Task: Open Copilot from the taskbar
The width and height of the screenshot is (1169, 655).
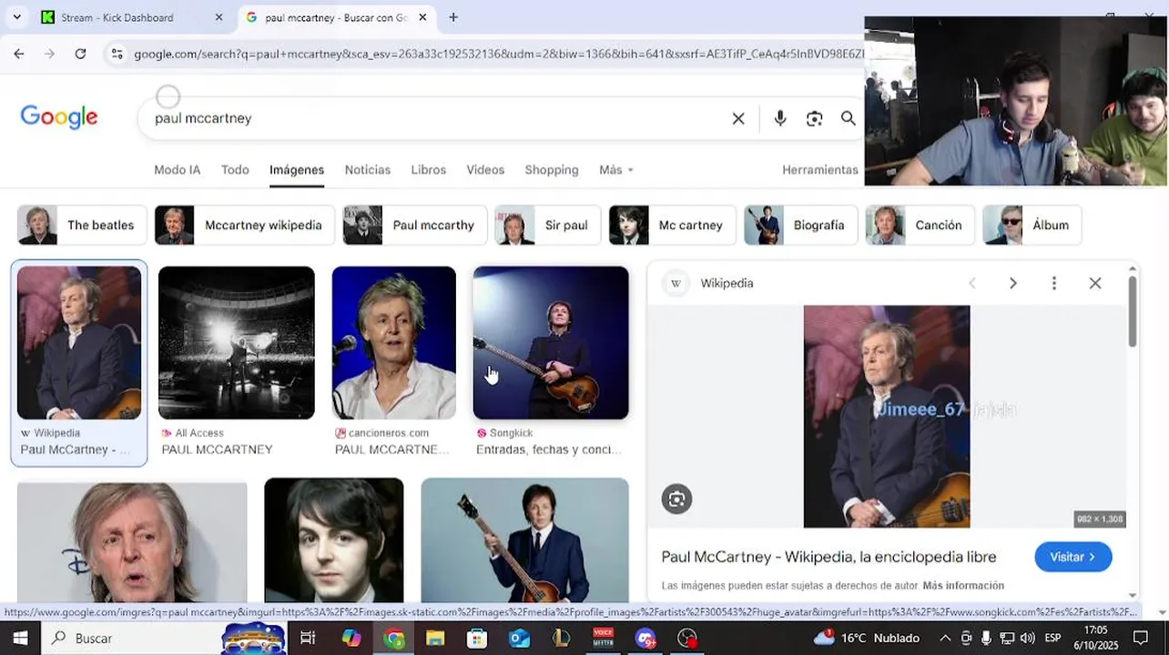Action: [351, 638]
